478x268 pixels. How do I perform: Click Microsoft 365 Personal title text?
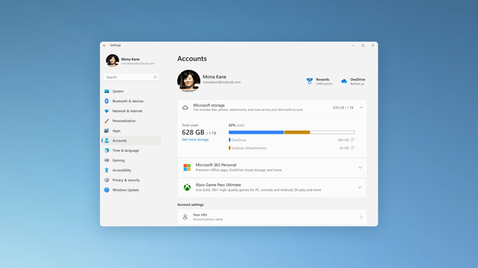click(216, 165)
